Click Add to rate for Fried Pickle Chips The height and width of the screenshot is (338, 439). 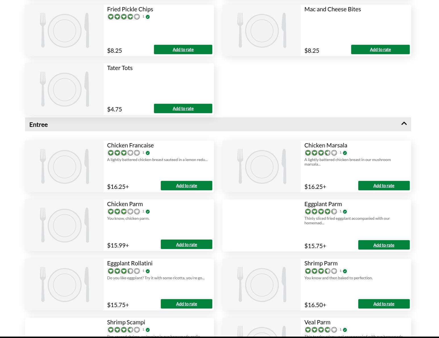(183, 49)
